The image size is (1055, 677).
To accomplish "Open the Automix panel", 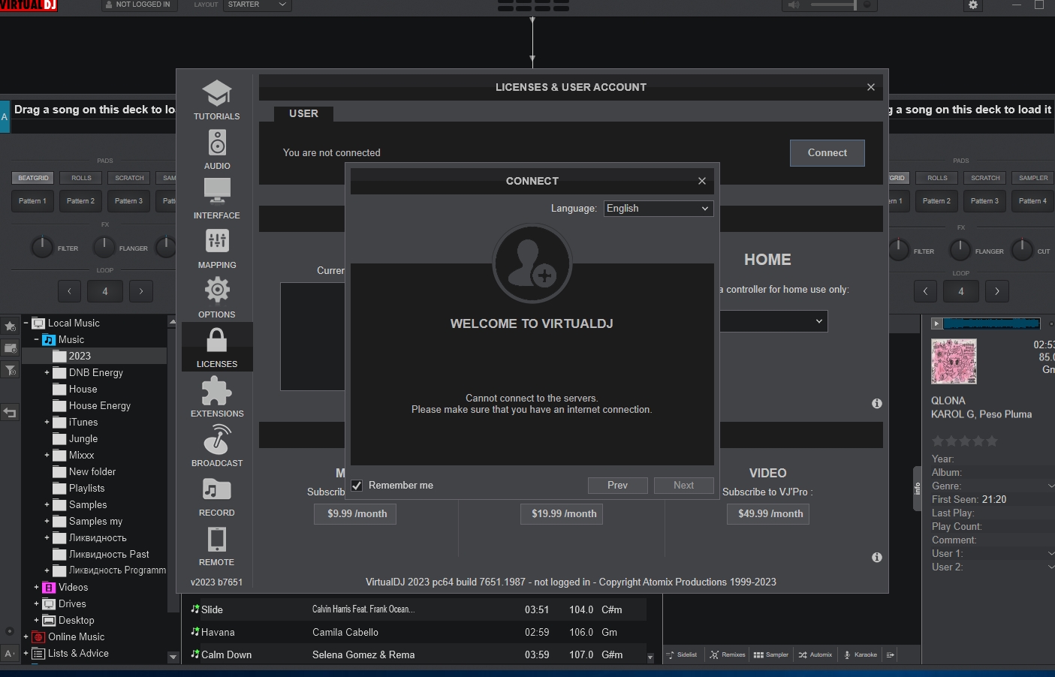I will tap(815, 654).
